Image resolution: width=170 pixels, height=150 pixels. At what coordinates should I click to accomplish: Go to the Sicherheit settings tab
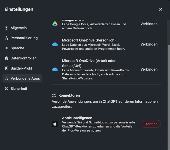[x=19, y=89]
